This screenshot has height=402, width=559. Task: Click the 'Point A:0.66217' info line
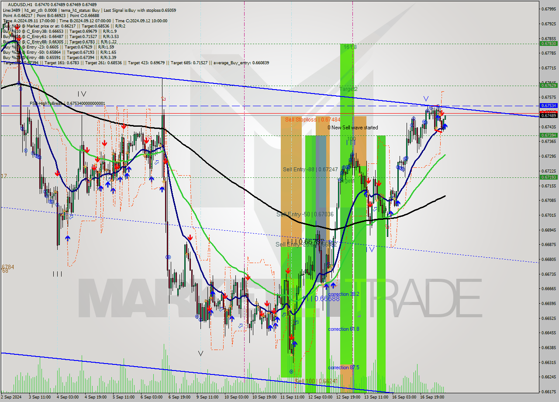(18, 15)
